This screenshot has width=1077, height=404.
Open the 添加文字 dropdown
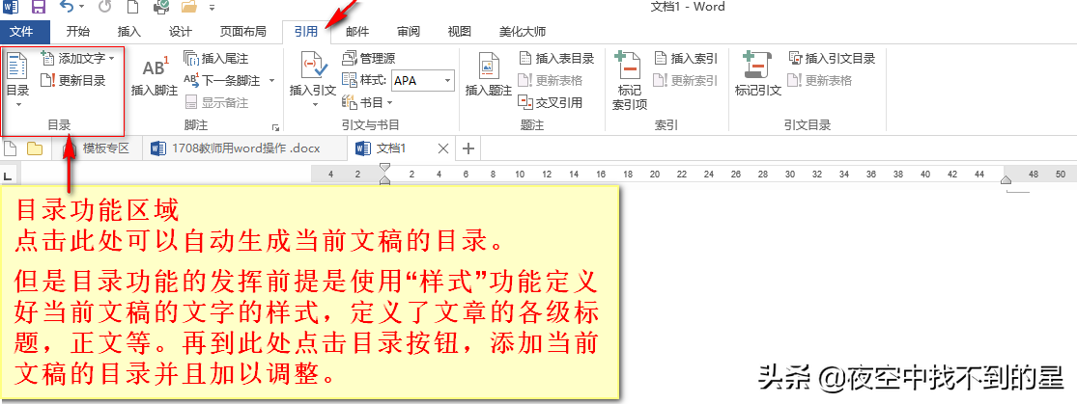point(77,59)
